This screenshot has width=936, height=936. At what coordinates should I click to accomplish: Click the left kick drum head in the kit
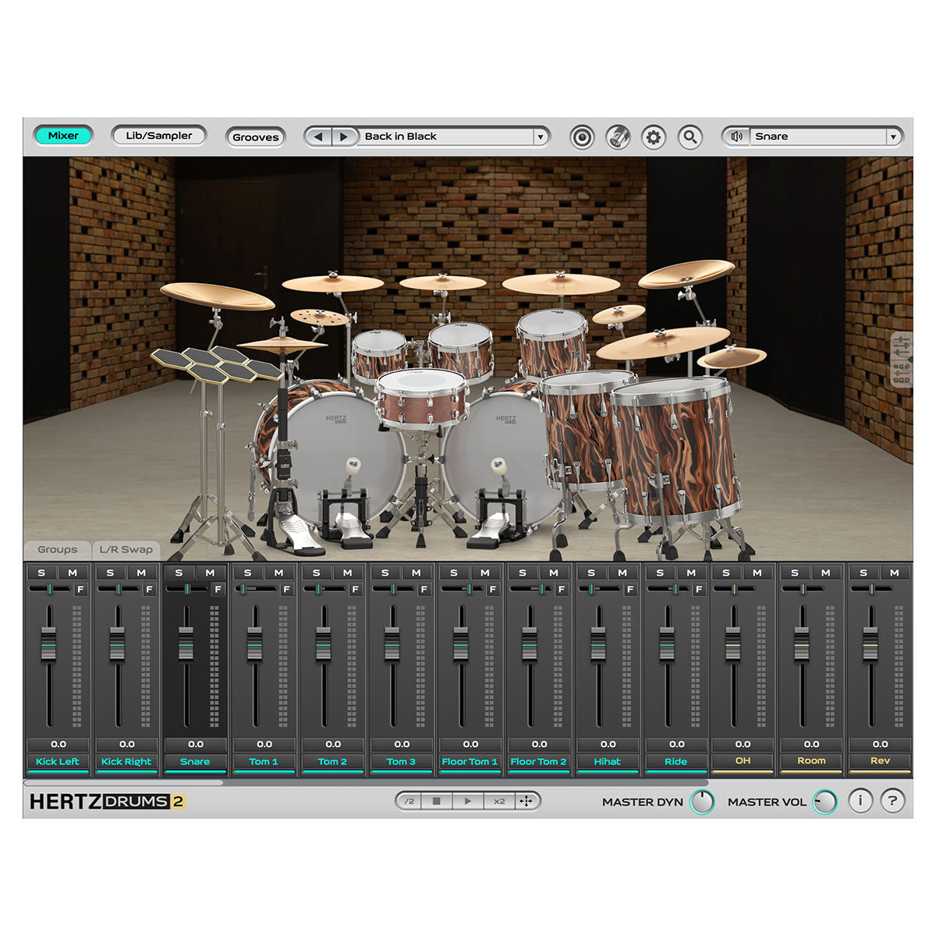pyautogui.click(x=339, y=460)
